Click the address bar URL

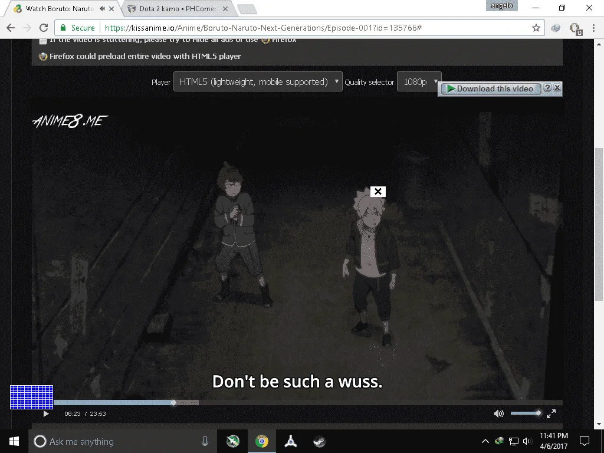(x=263, y=28)
